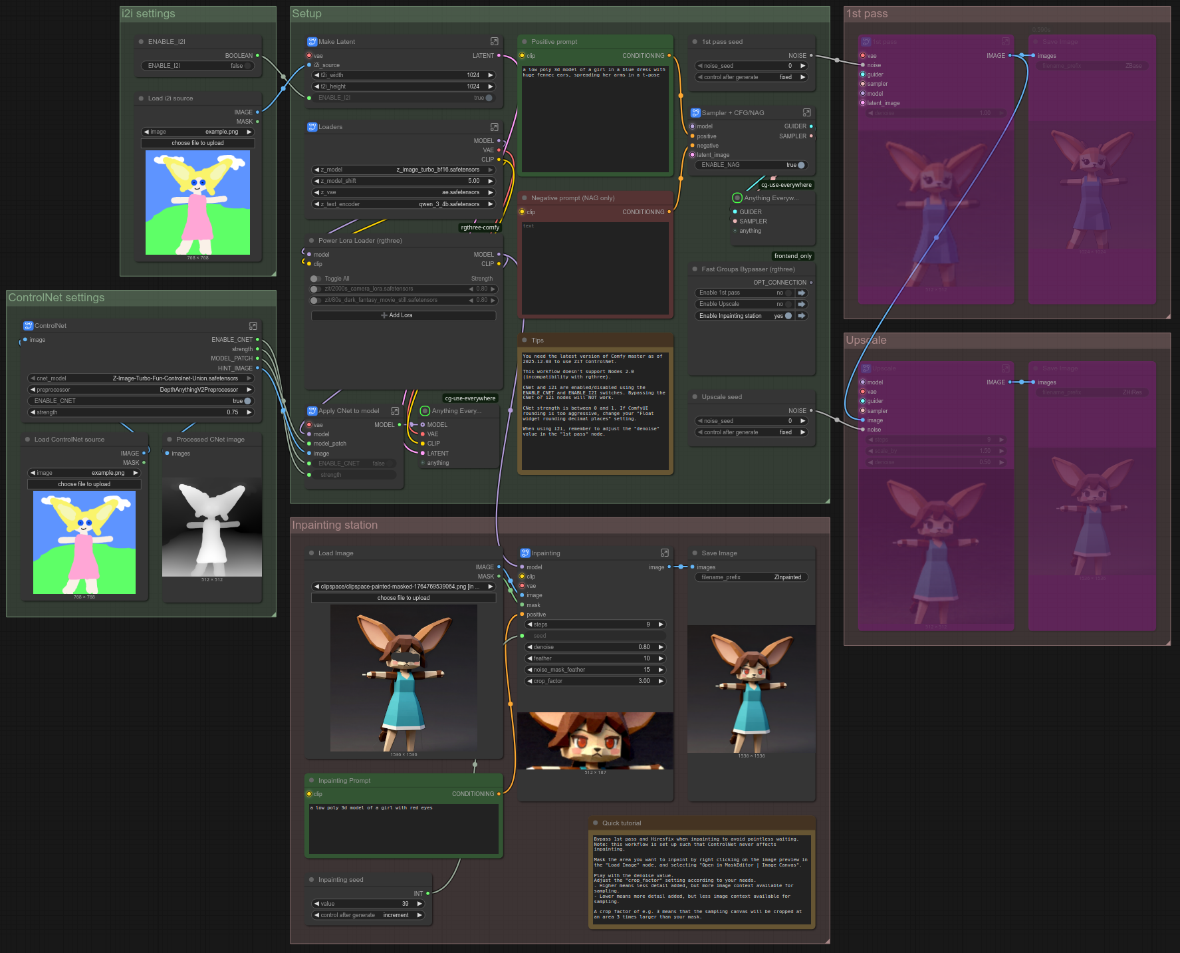Toggle the ENABLE_I2I boolean switch set to false
This screenshot has width=1180, height=953.
pyautogui.click(x=248, y=66)
